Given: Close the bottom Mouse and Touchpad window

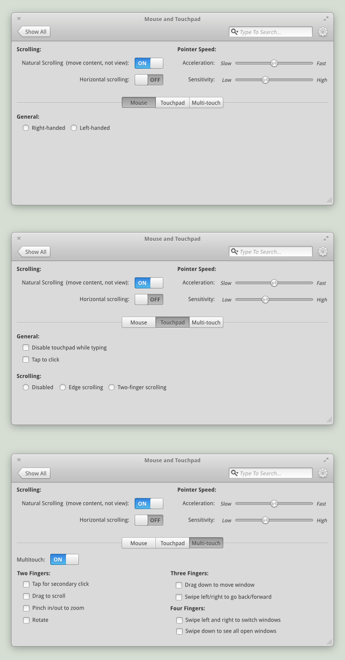Looking at the screenshot, I should [x=19, y=460].
